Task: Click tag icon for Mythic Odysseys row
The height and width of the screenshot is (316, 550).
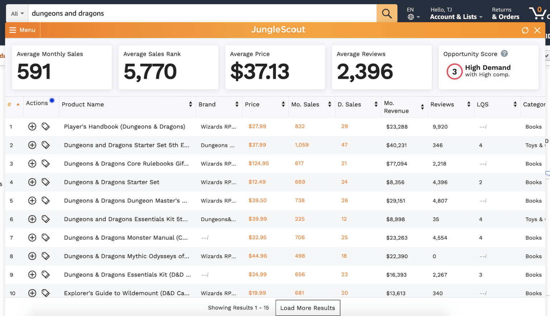Action: click(x=45, y=256)
